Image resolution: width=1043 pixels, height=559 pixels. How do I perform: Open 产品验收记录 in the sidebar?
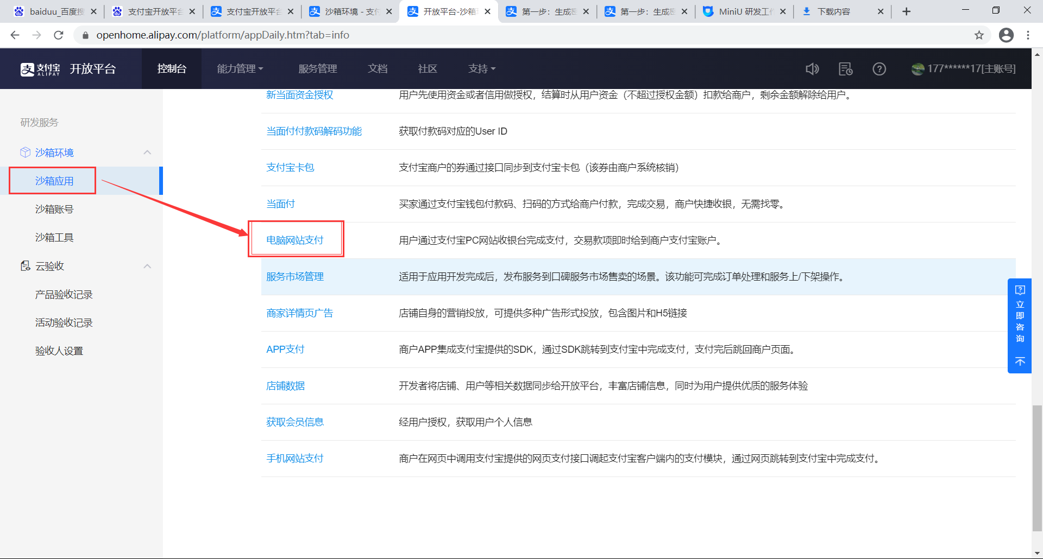[x=64, y=295]
